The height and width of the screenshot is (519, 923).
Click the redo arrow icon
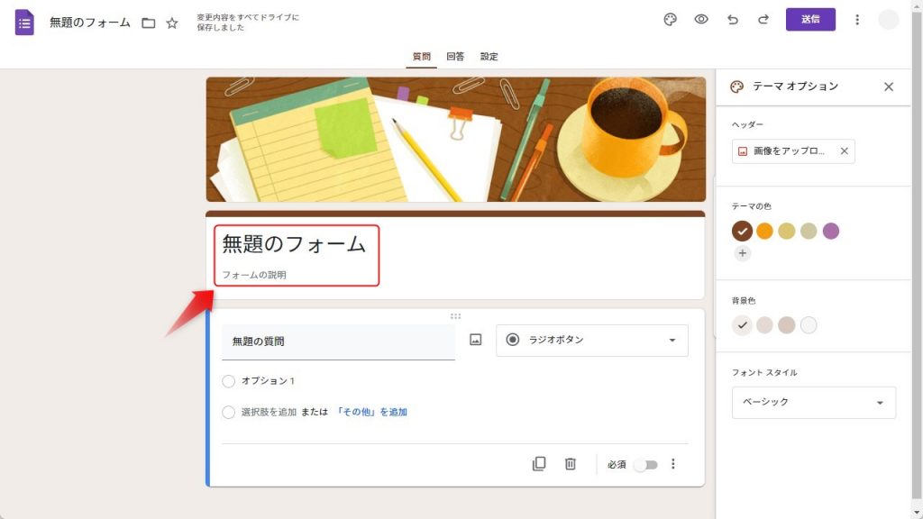pos(763,20)
